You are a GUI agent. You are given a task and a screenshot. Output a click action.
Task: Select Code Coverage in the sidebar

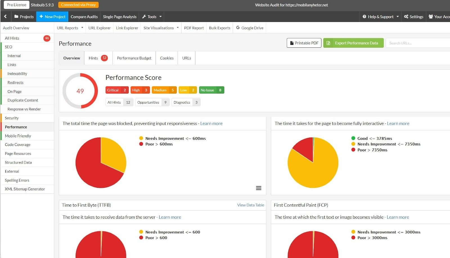(x=27, y=145)
